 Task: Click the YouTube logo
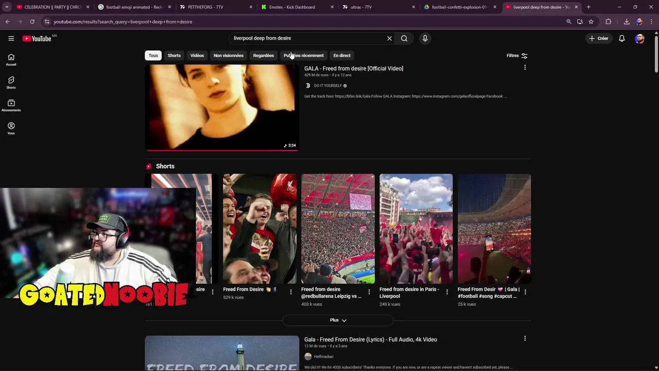coord(37,39)
